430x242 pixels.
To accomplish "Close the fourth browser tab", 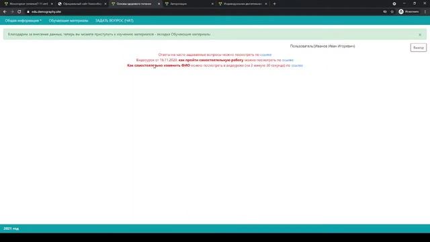I will (212, 4).
